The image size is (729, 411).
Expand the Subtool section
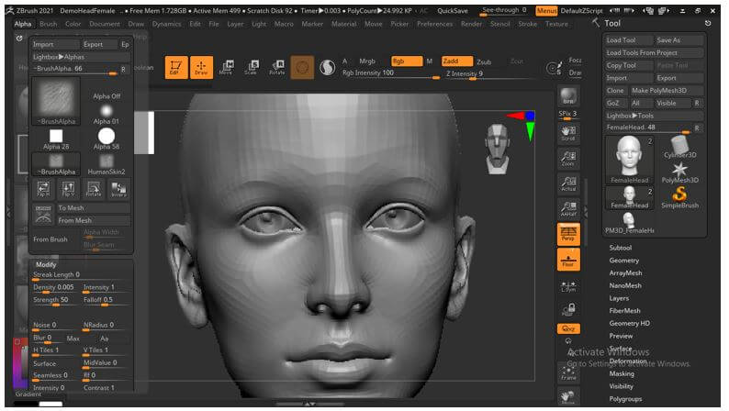coord(621,248)
